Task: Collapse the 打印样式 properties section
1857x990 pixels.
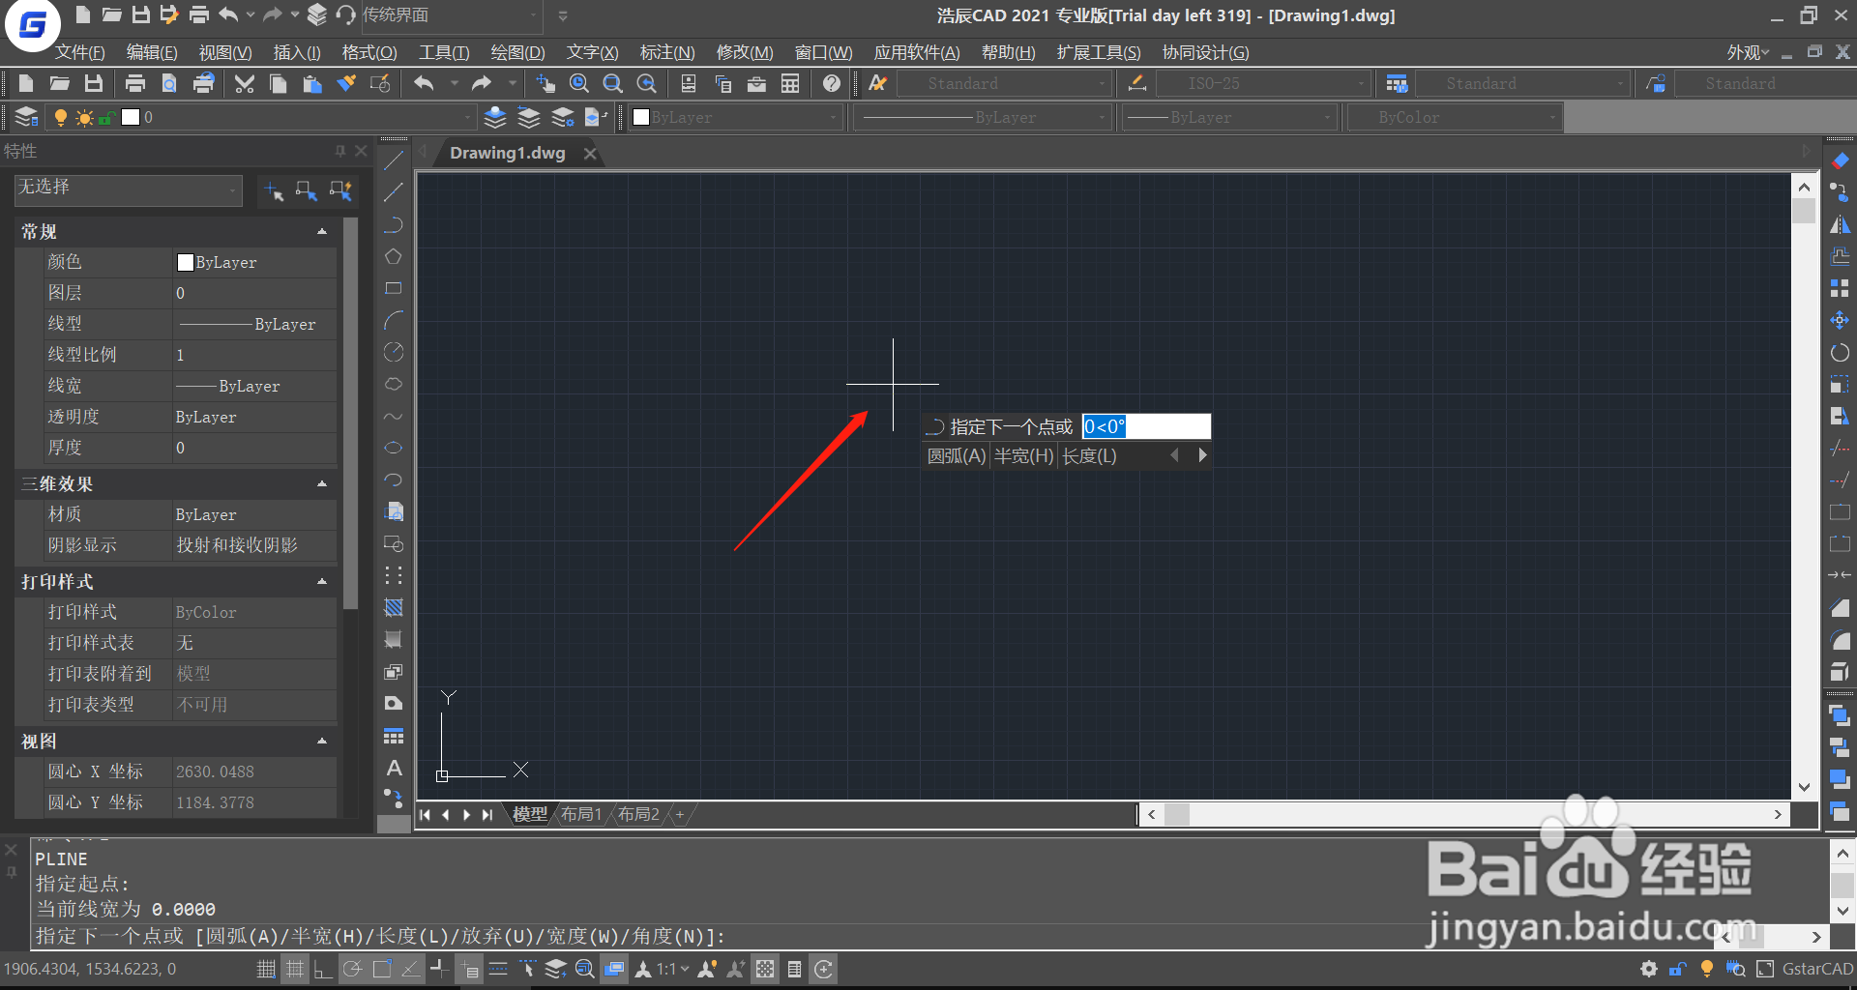Action: [322, 582]
